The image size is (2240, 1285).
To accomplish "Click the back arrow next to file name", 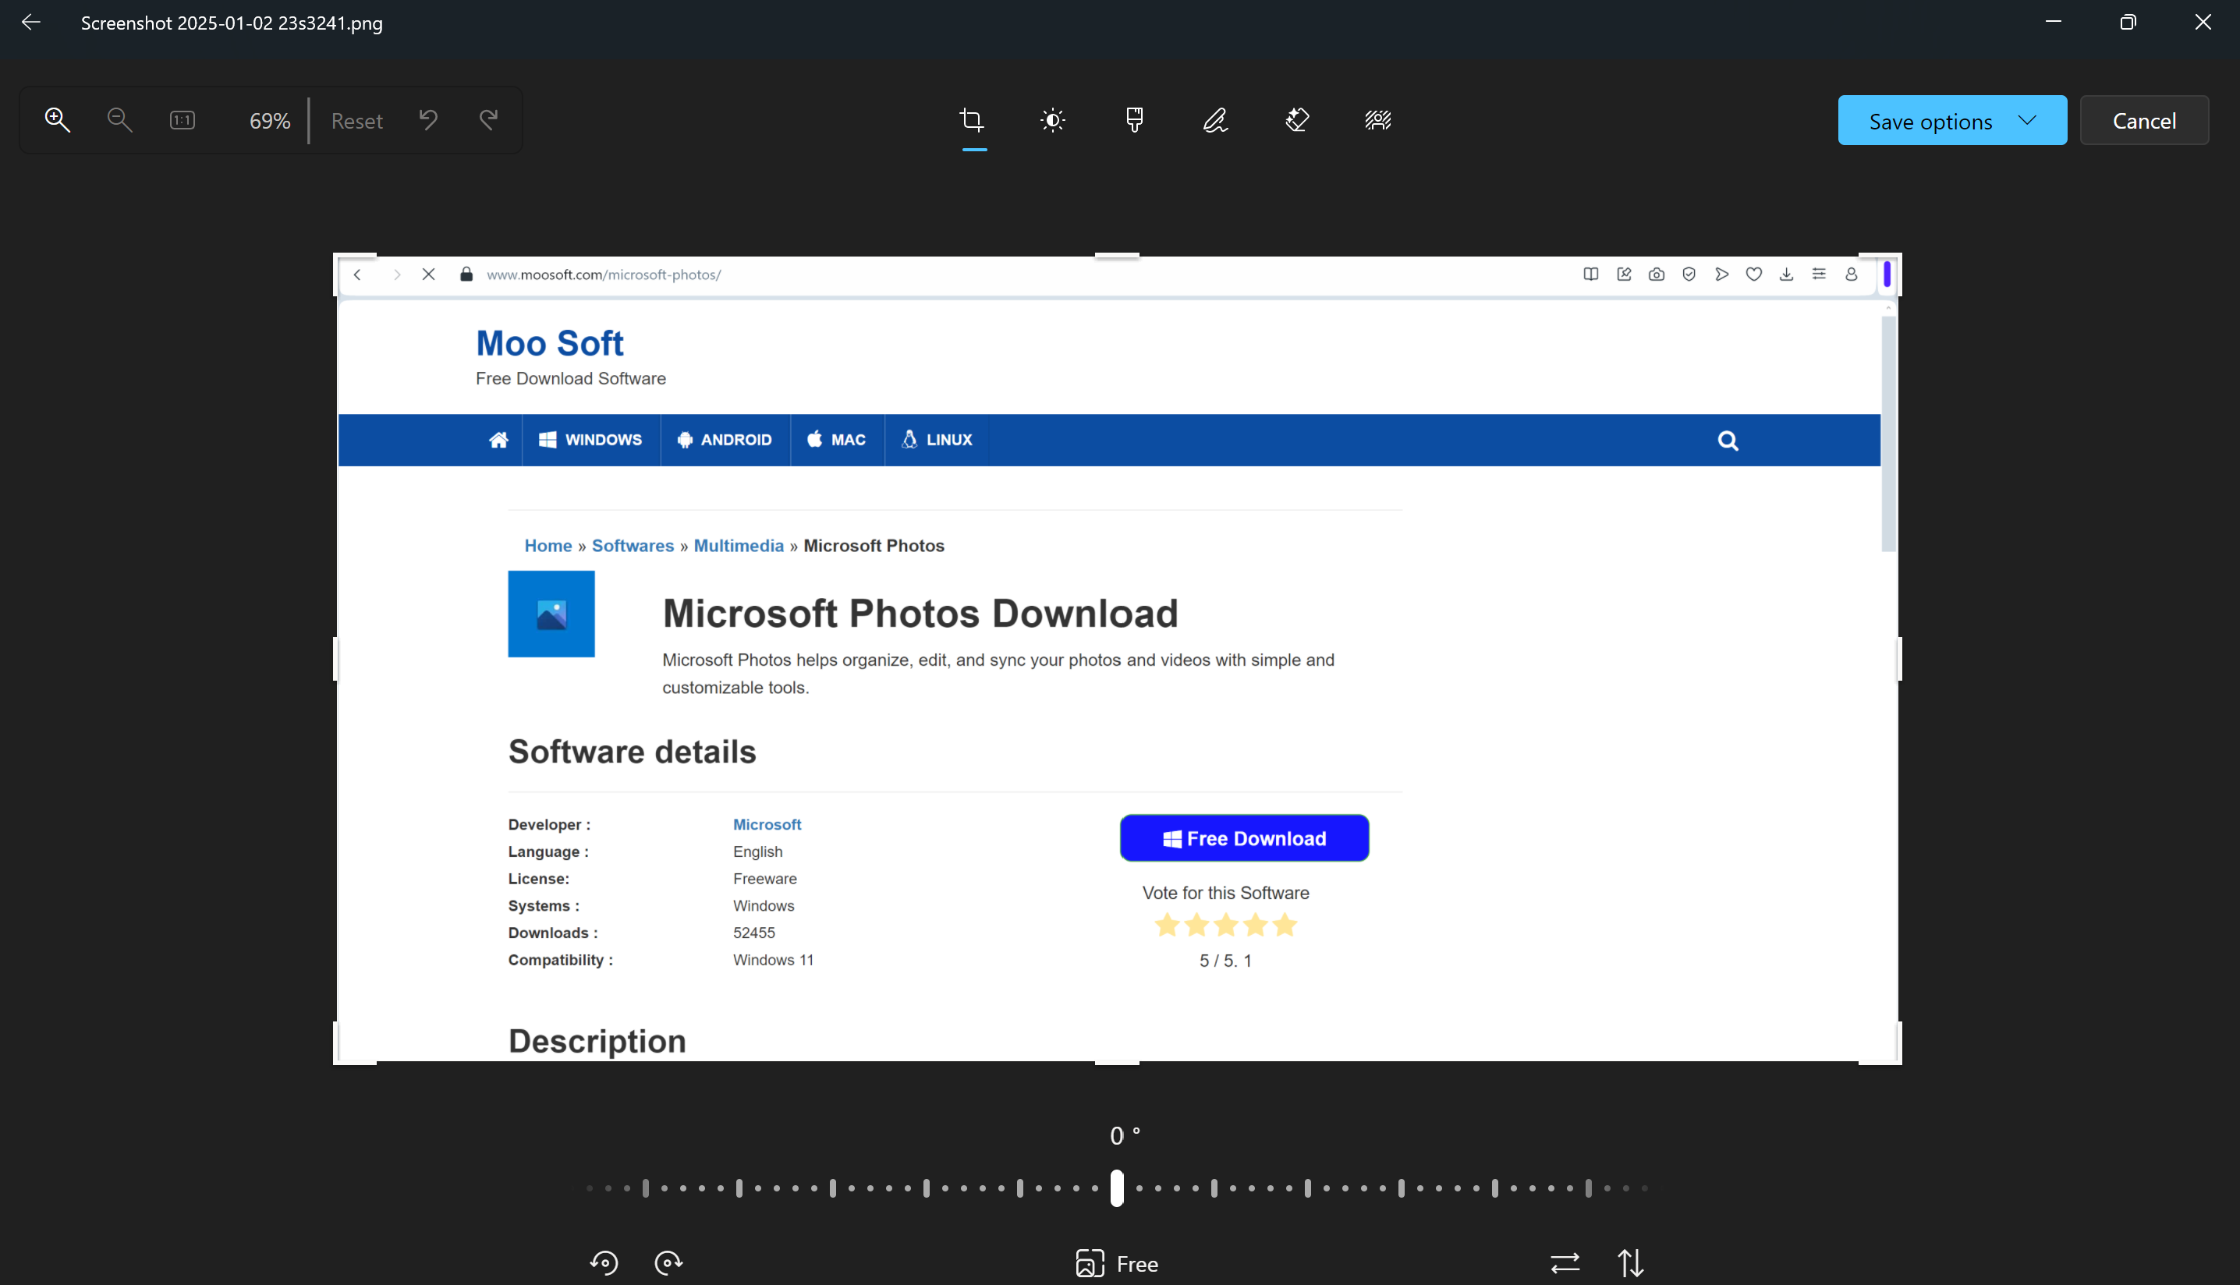I will pos(31,22).
